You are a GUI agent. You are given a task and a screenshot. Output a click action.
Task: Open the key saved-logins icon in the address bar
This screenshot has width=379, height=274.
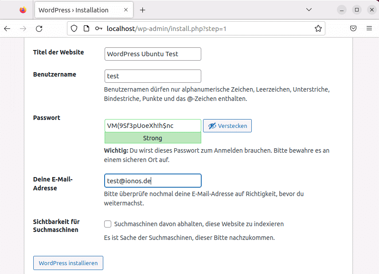pos(98,28)
